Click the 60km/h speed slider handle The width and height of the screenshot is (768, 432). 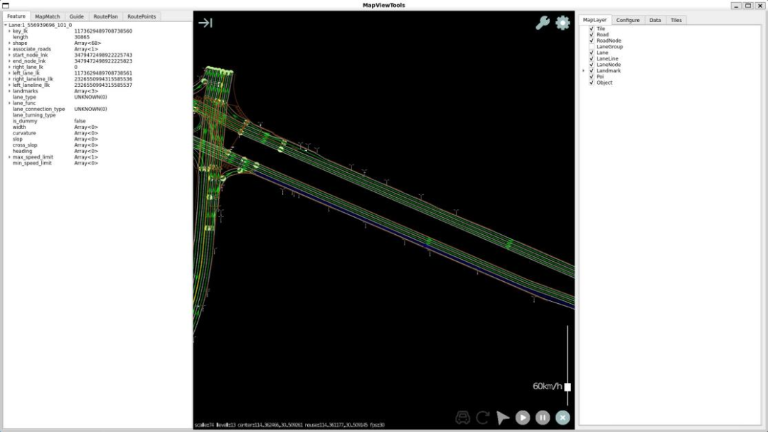[x=567, y=387]
